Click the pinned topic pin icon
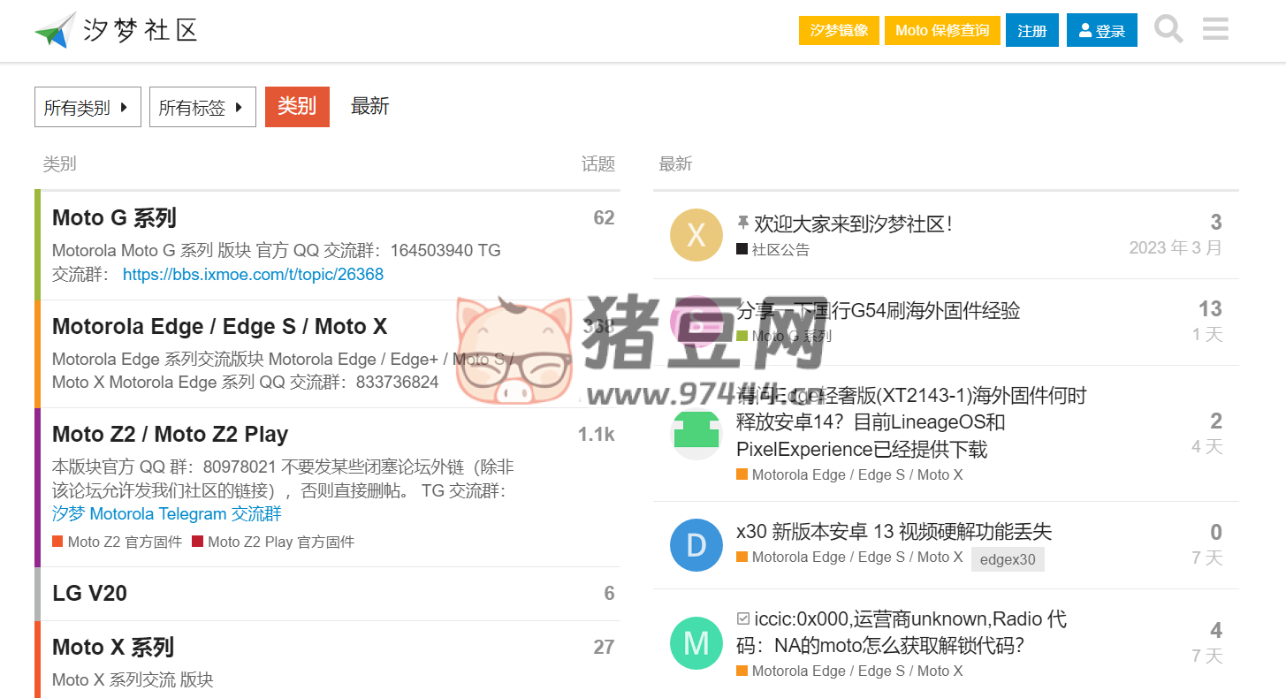 (x=742, y=224)
